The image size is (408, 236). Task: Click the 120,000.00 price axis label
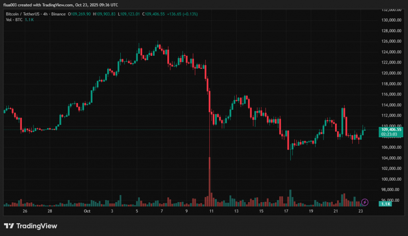[x=391, y=73]
